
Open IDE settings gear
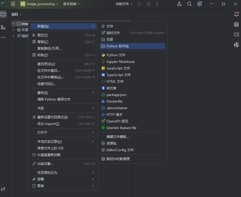point(200,4)
